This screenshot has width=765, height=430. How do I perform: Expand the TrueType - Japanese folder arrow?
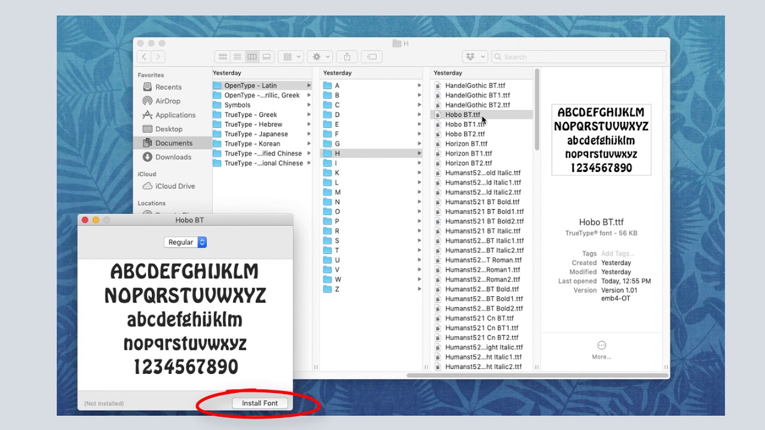click(309, 134)
